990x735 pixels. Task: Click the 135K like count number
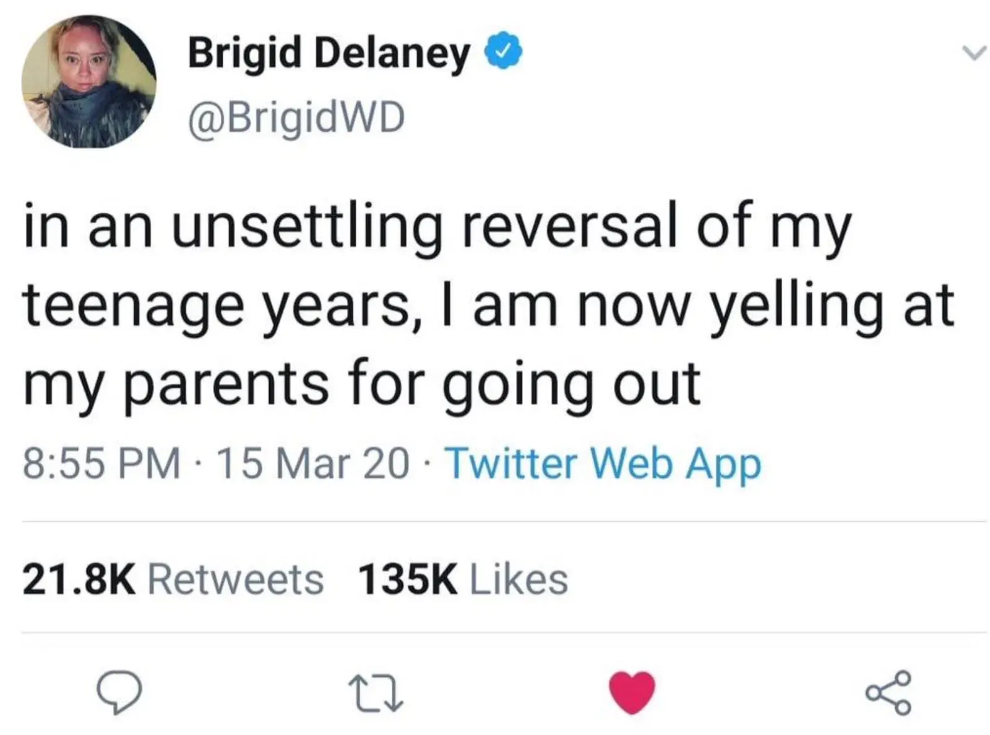pyautogui.click(x=408, y=580)
